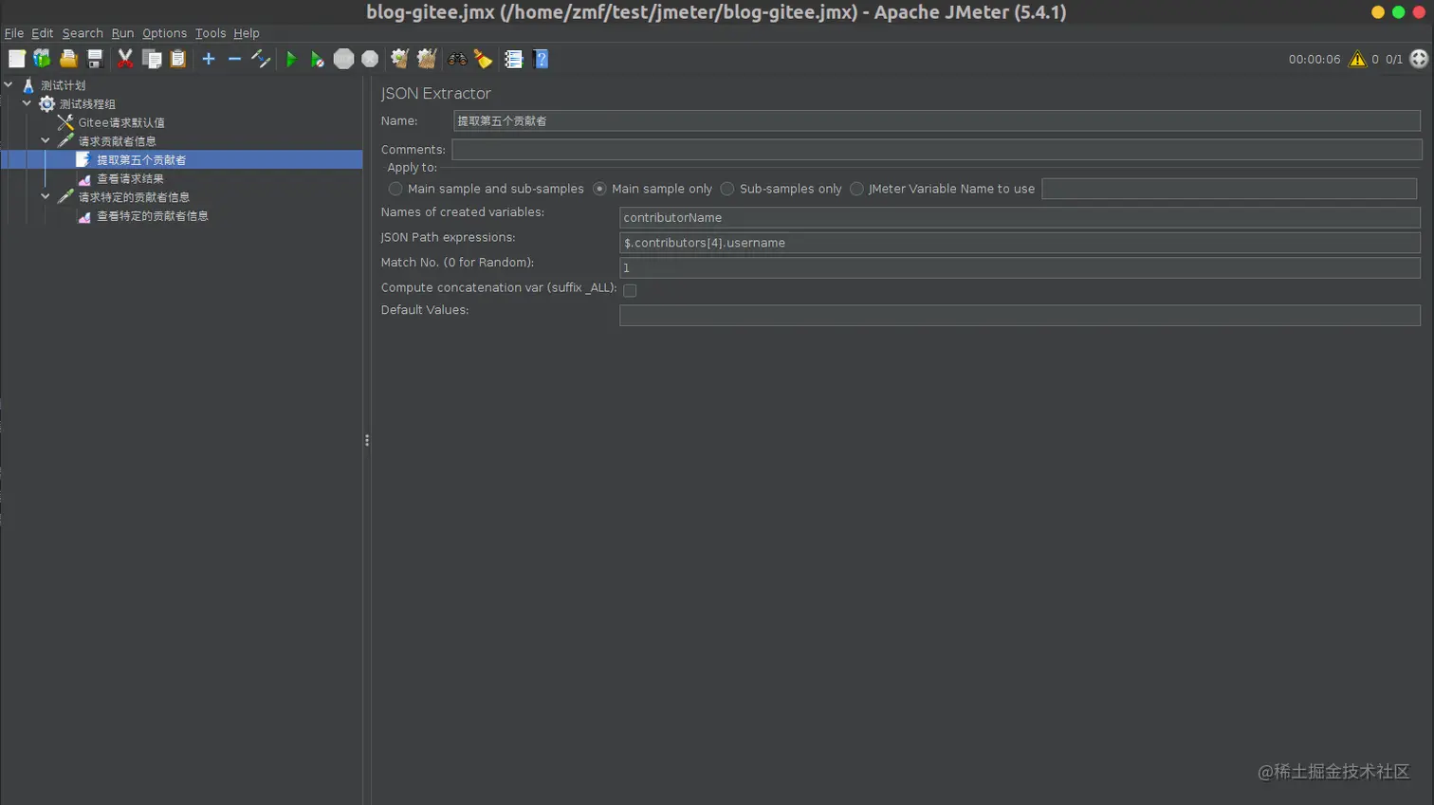
Task: Select JMeter Variable Name to use radio
Action: tap(856, 189)
